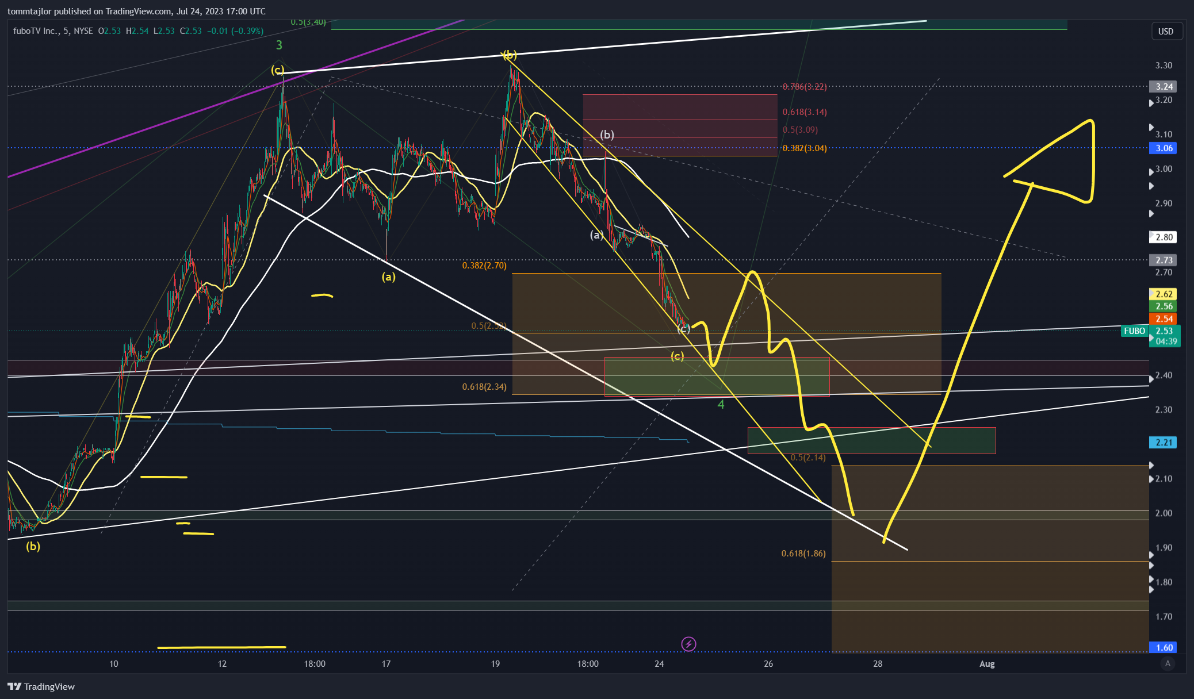The height and width of the screenshot is (699, 1194).
Task: Click the Aug date on time axis
Action: [x=987, y=664]
